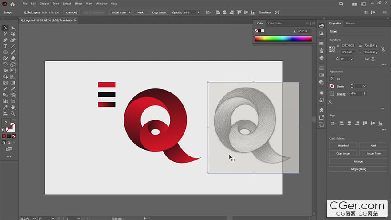Image resolution: width=391 pixels, height=220 pixels.
Task: Set fill to None in toolbar
Action: point(14,136)
